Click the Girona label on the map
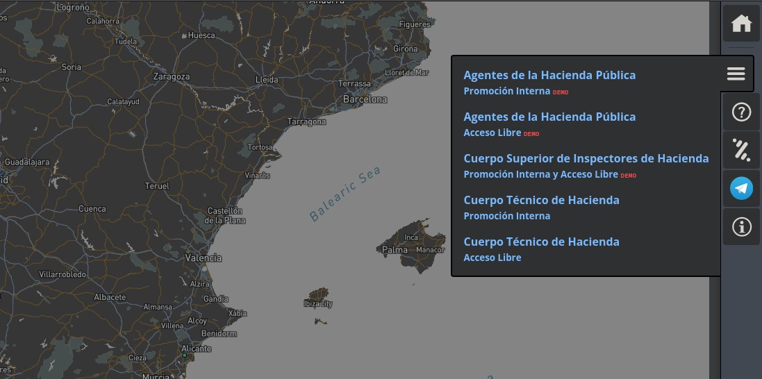Viewport: 762px width, 379px height. 406,49
